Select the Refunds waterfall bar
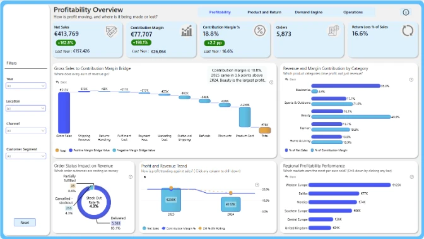Viewport: 424px width, 239px height. (204, 101)
